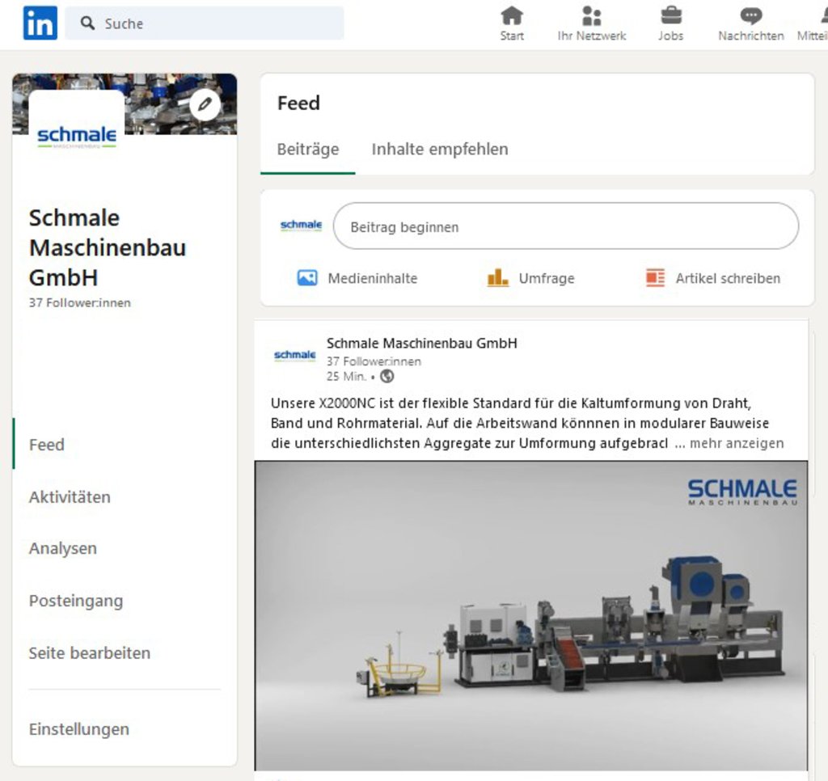The width and height of the screenshot is (828, 781).
Task: Open Seite bearbeiten in sidebar
Action: point(89,653)
